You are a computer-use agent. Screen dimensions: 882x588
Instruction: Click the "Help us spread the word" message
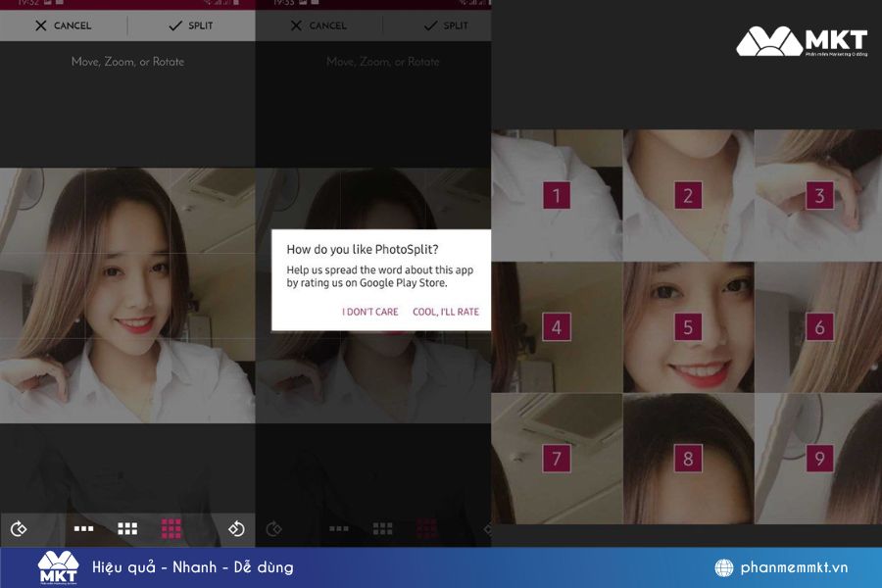(379, 276)
